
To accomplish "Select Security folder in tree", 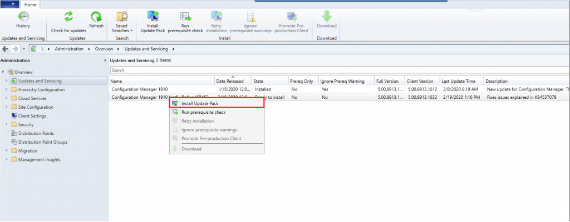I will [x=26, y=124].
